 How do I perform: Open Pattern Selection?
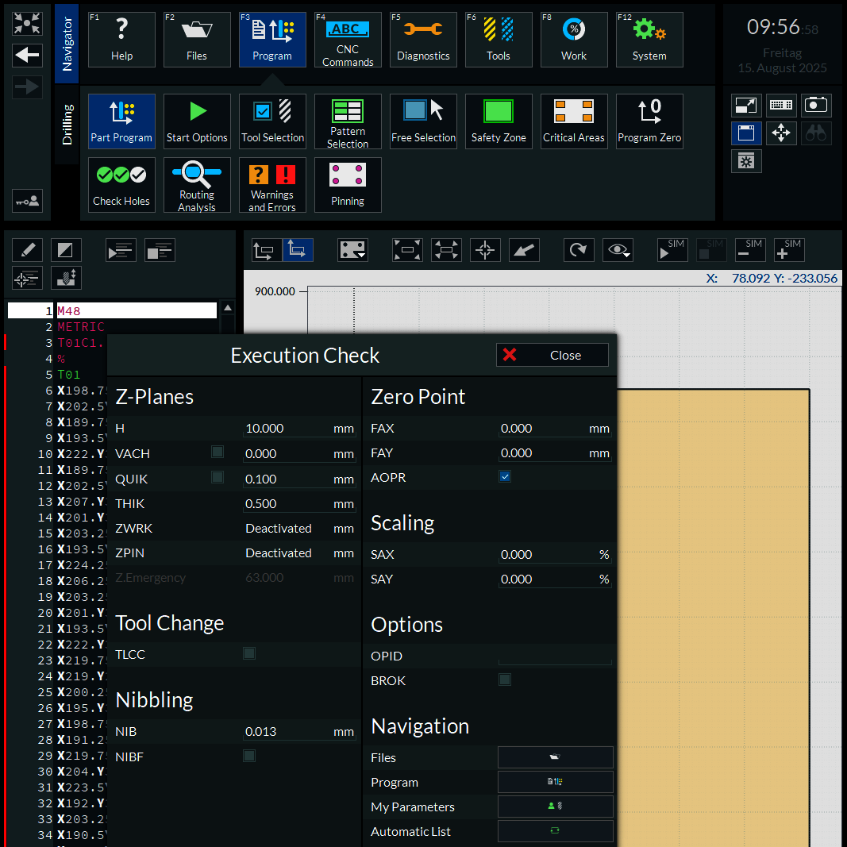coord(348,121)
